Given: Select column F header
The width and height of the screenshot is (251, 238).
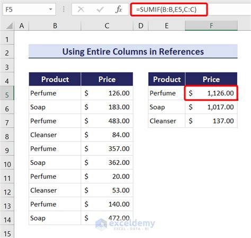Looking at the screenshot, I should tap(211, 26).
